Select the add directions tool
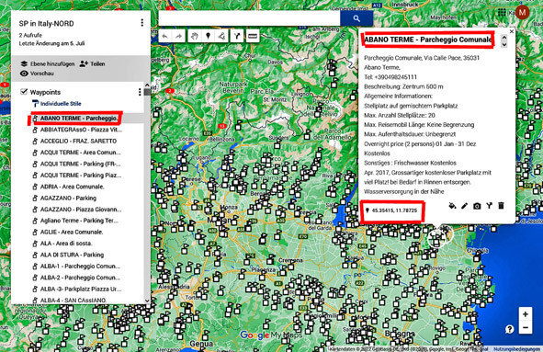The image size is (543, 352). (237, 36)
